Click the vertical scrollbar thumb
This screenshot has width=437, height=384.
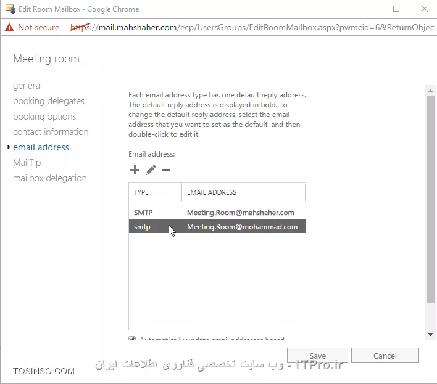click(430, 198)
